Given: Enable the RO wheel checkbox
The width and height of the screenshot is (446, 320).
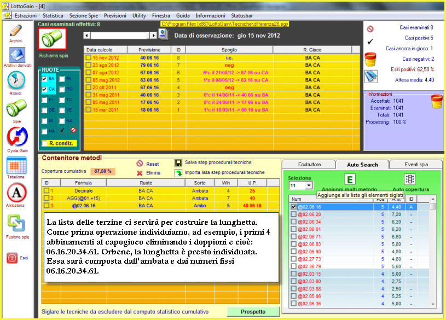Looking at the screenshot, I should pyautogui.click(x=62, y=89).
